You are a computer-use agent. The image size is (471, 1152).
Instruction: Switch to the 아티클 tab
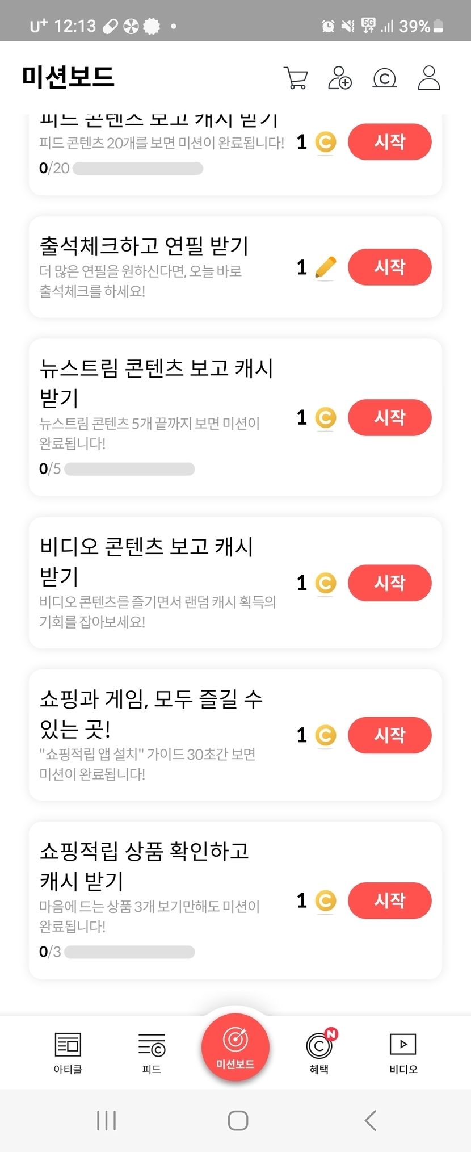[68, 1053]
